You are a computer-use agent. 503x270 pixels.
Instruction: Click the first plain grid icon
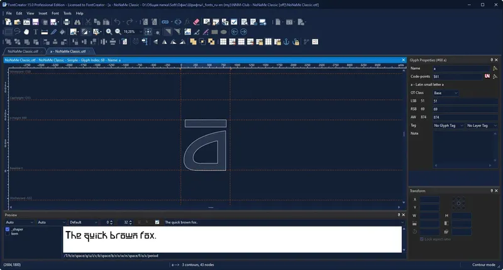(223, 41)
